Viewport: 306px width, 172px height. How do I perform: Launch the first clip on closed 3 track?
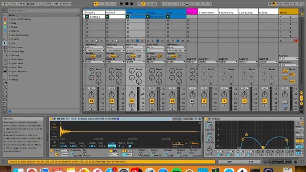(107, 17)
